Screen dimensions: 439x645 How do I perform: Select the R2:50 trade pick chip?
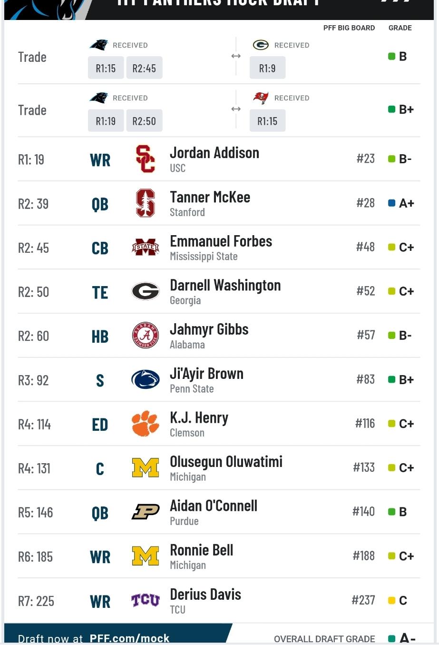coord(144,121)
